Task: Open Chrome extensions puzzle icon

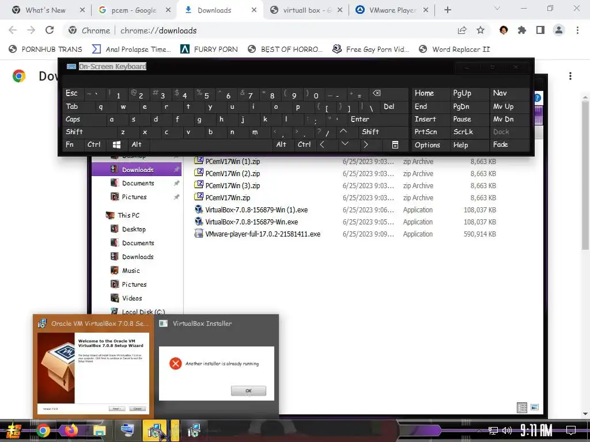Action: (522, 31)
